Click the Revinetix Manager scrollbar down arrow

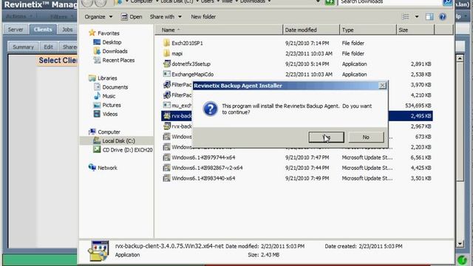[x=460, y=243]
